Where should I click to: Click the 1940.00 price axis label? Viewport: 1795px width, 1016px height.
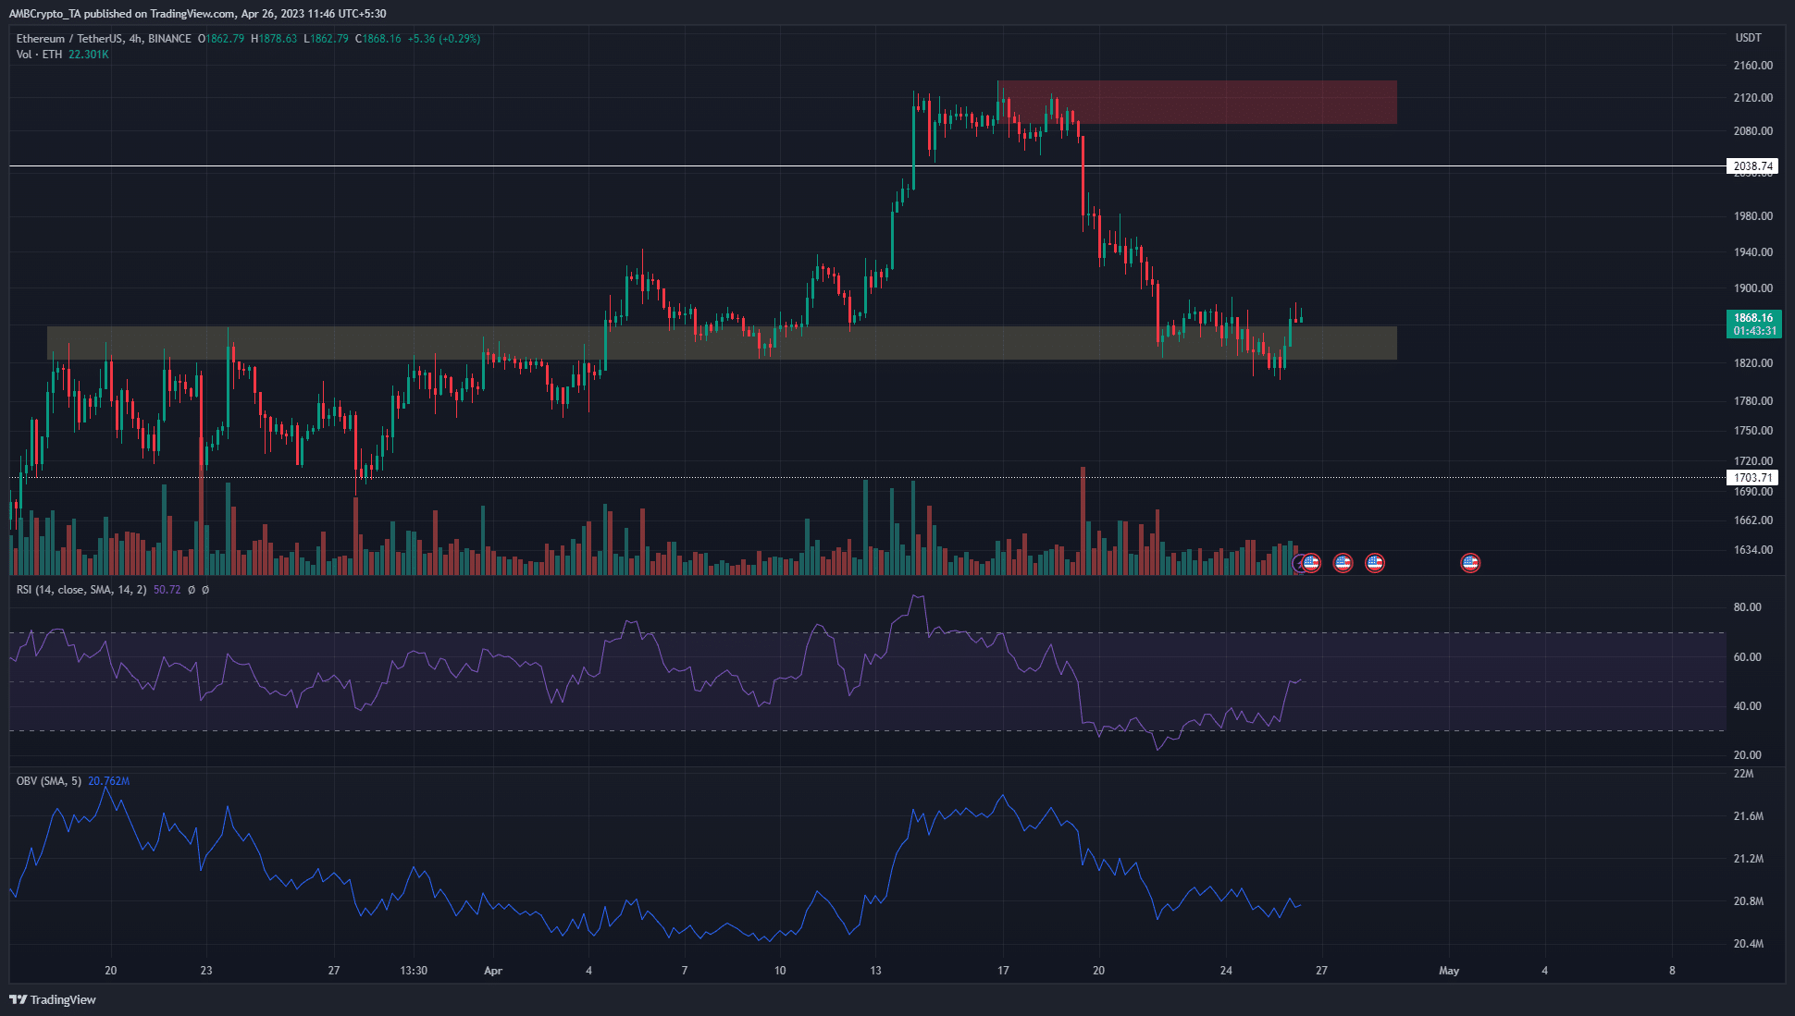[x=1753, y=252]
